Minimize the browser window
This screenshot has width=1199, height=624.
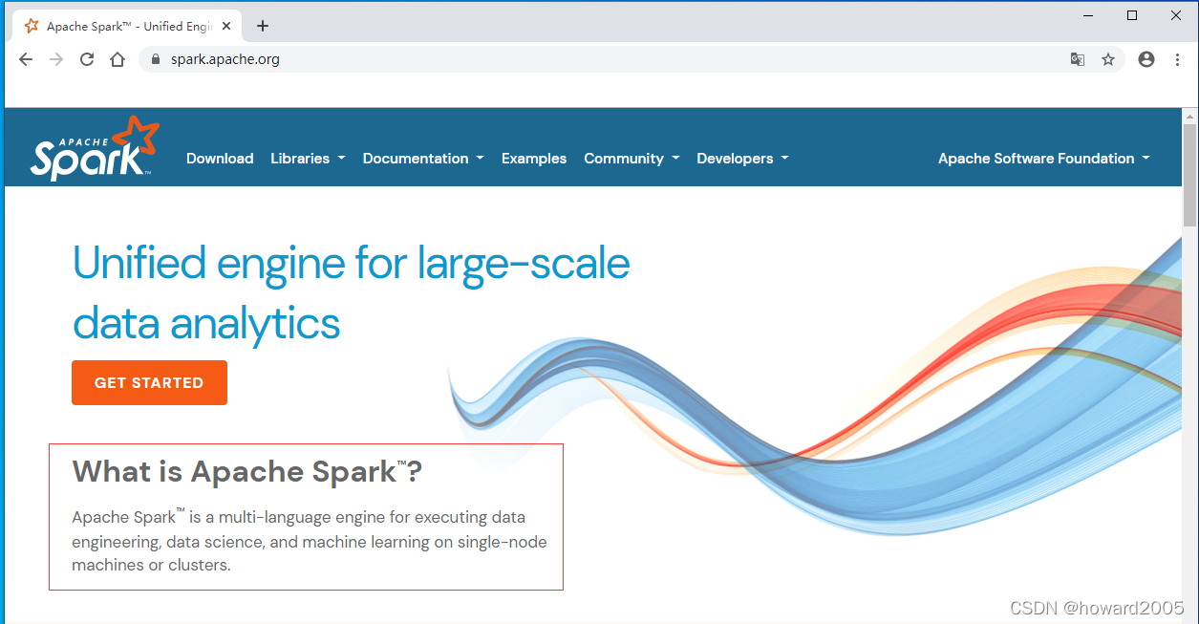click(1087, 15)
